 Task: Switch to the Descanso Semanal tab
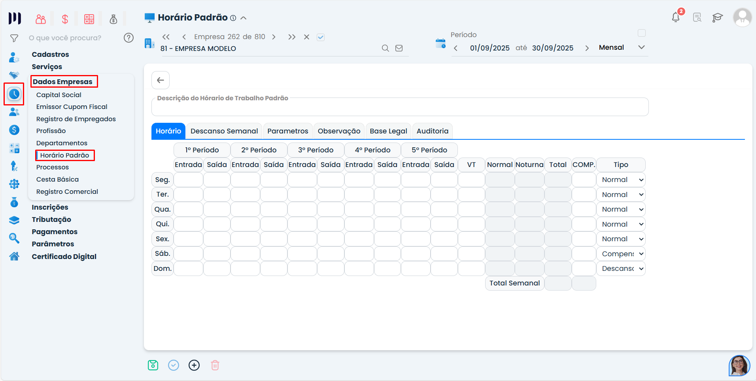pyautogui.click(x=224, y=131)
